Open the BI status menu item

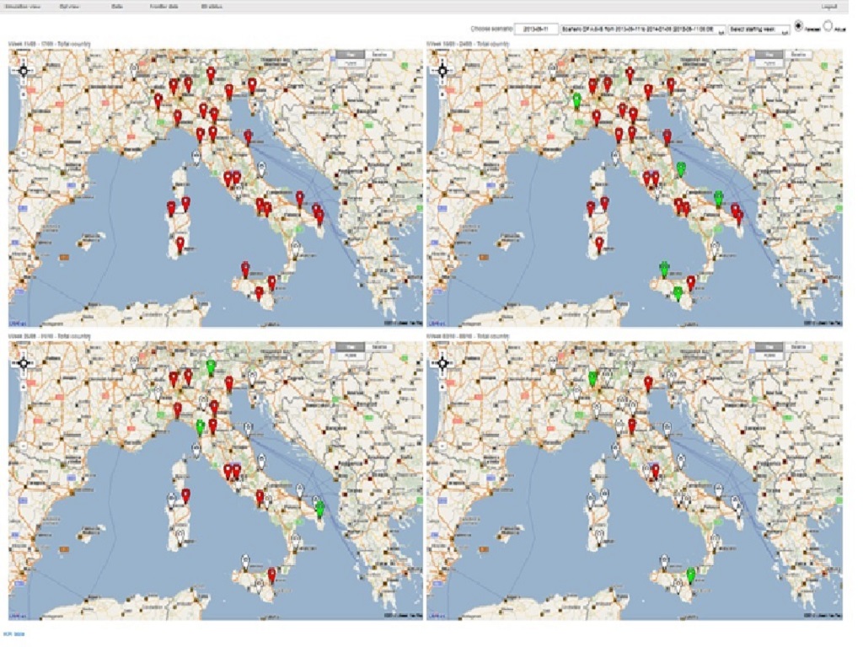212,7
